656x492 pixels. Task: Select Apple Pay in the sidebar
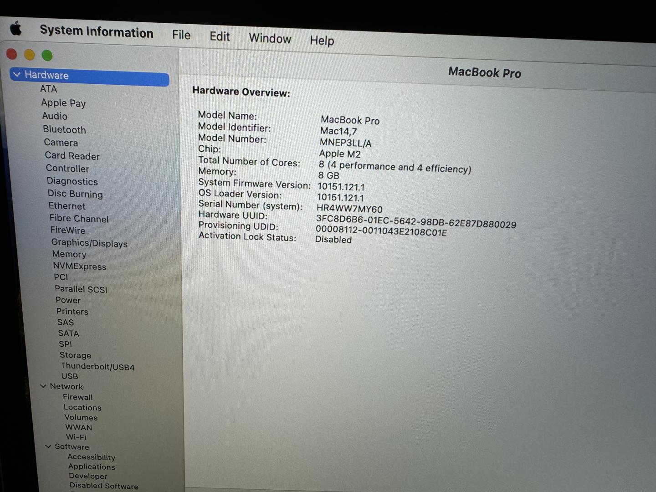pos(63,103)
